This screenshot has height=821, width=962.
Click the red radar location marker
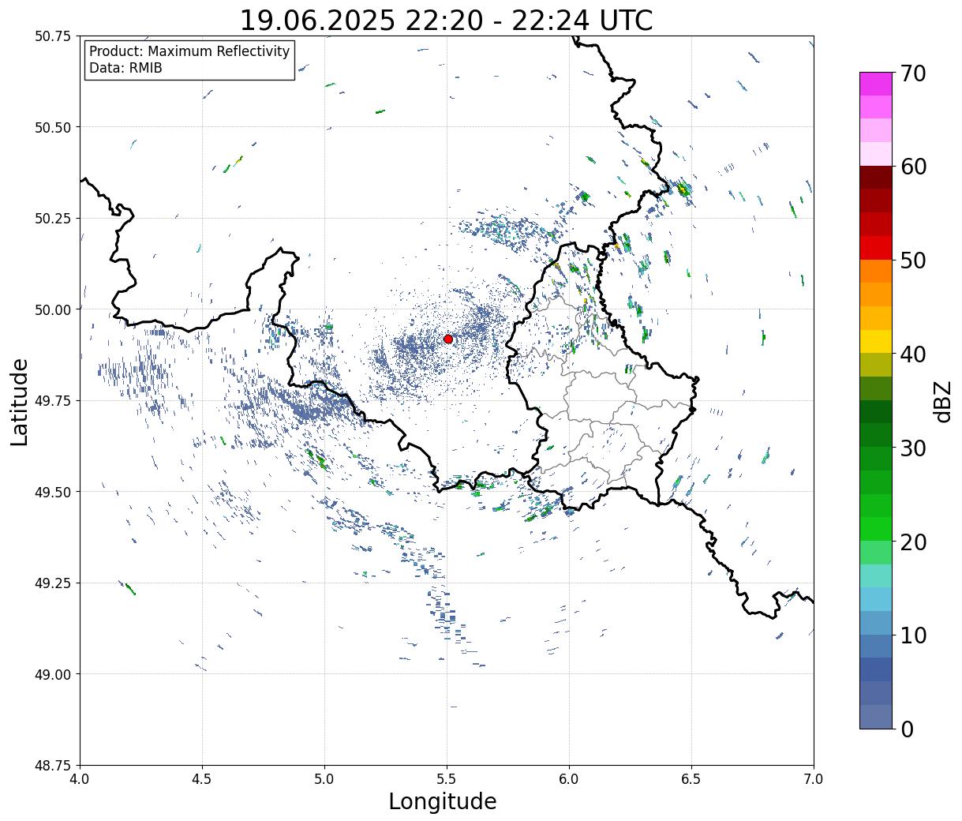click(448, 339)
